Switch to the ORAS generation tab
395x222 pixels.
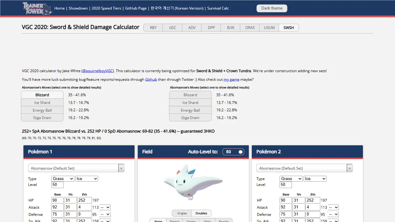click(250, 28)
